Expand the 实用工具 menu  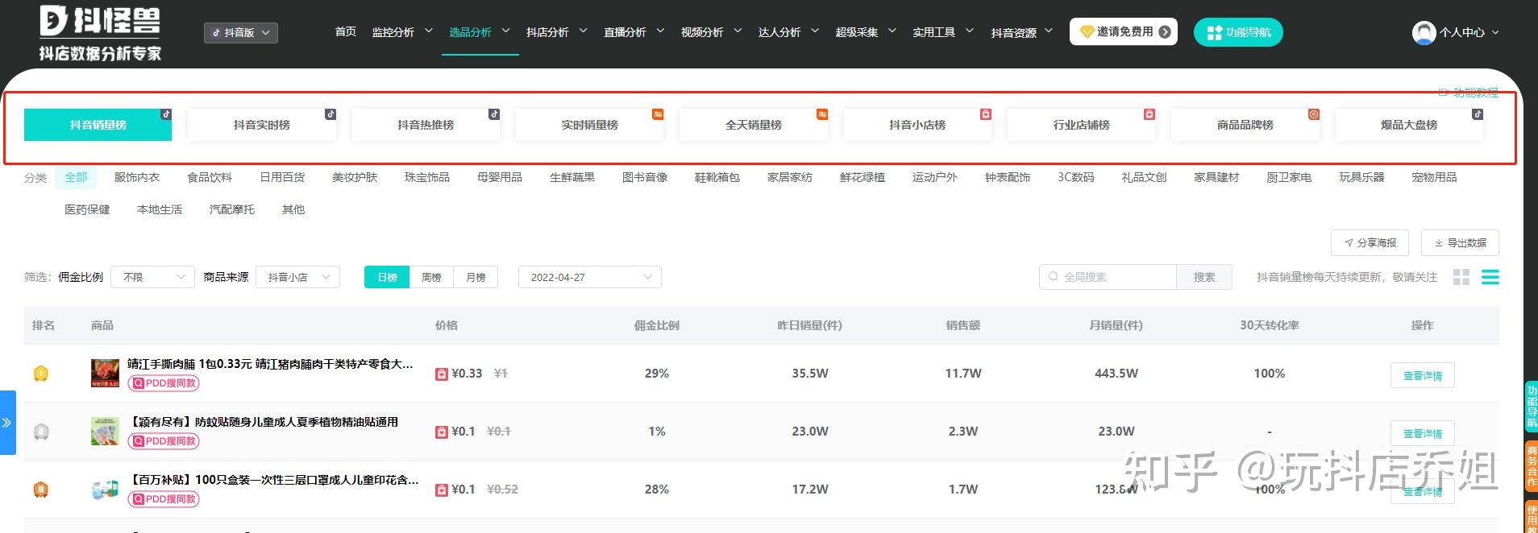pos(943,32)
